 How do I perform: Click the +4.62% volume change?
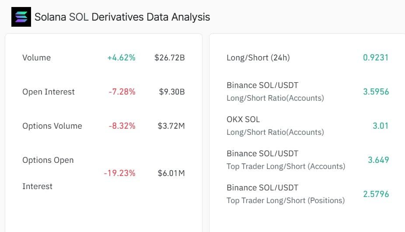point(121,58)
